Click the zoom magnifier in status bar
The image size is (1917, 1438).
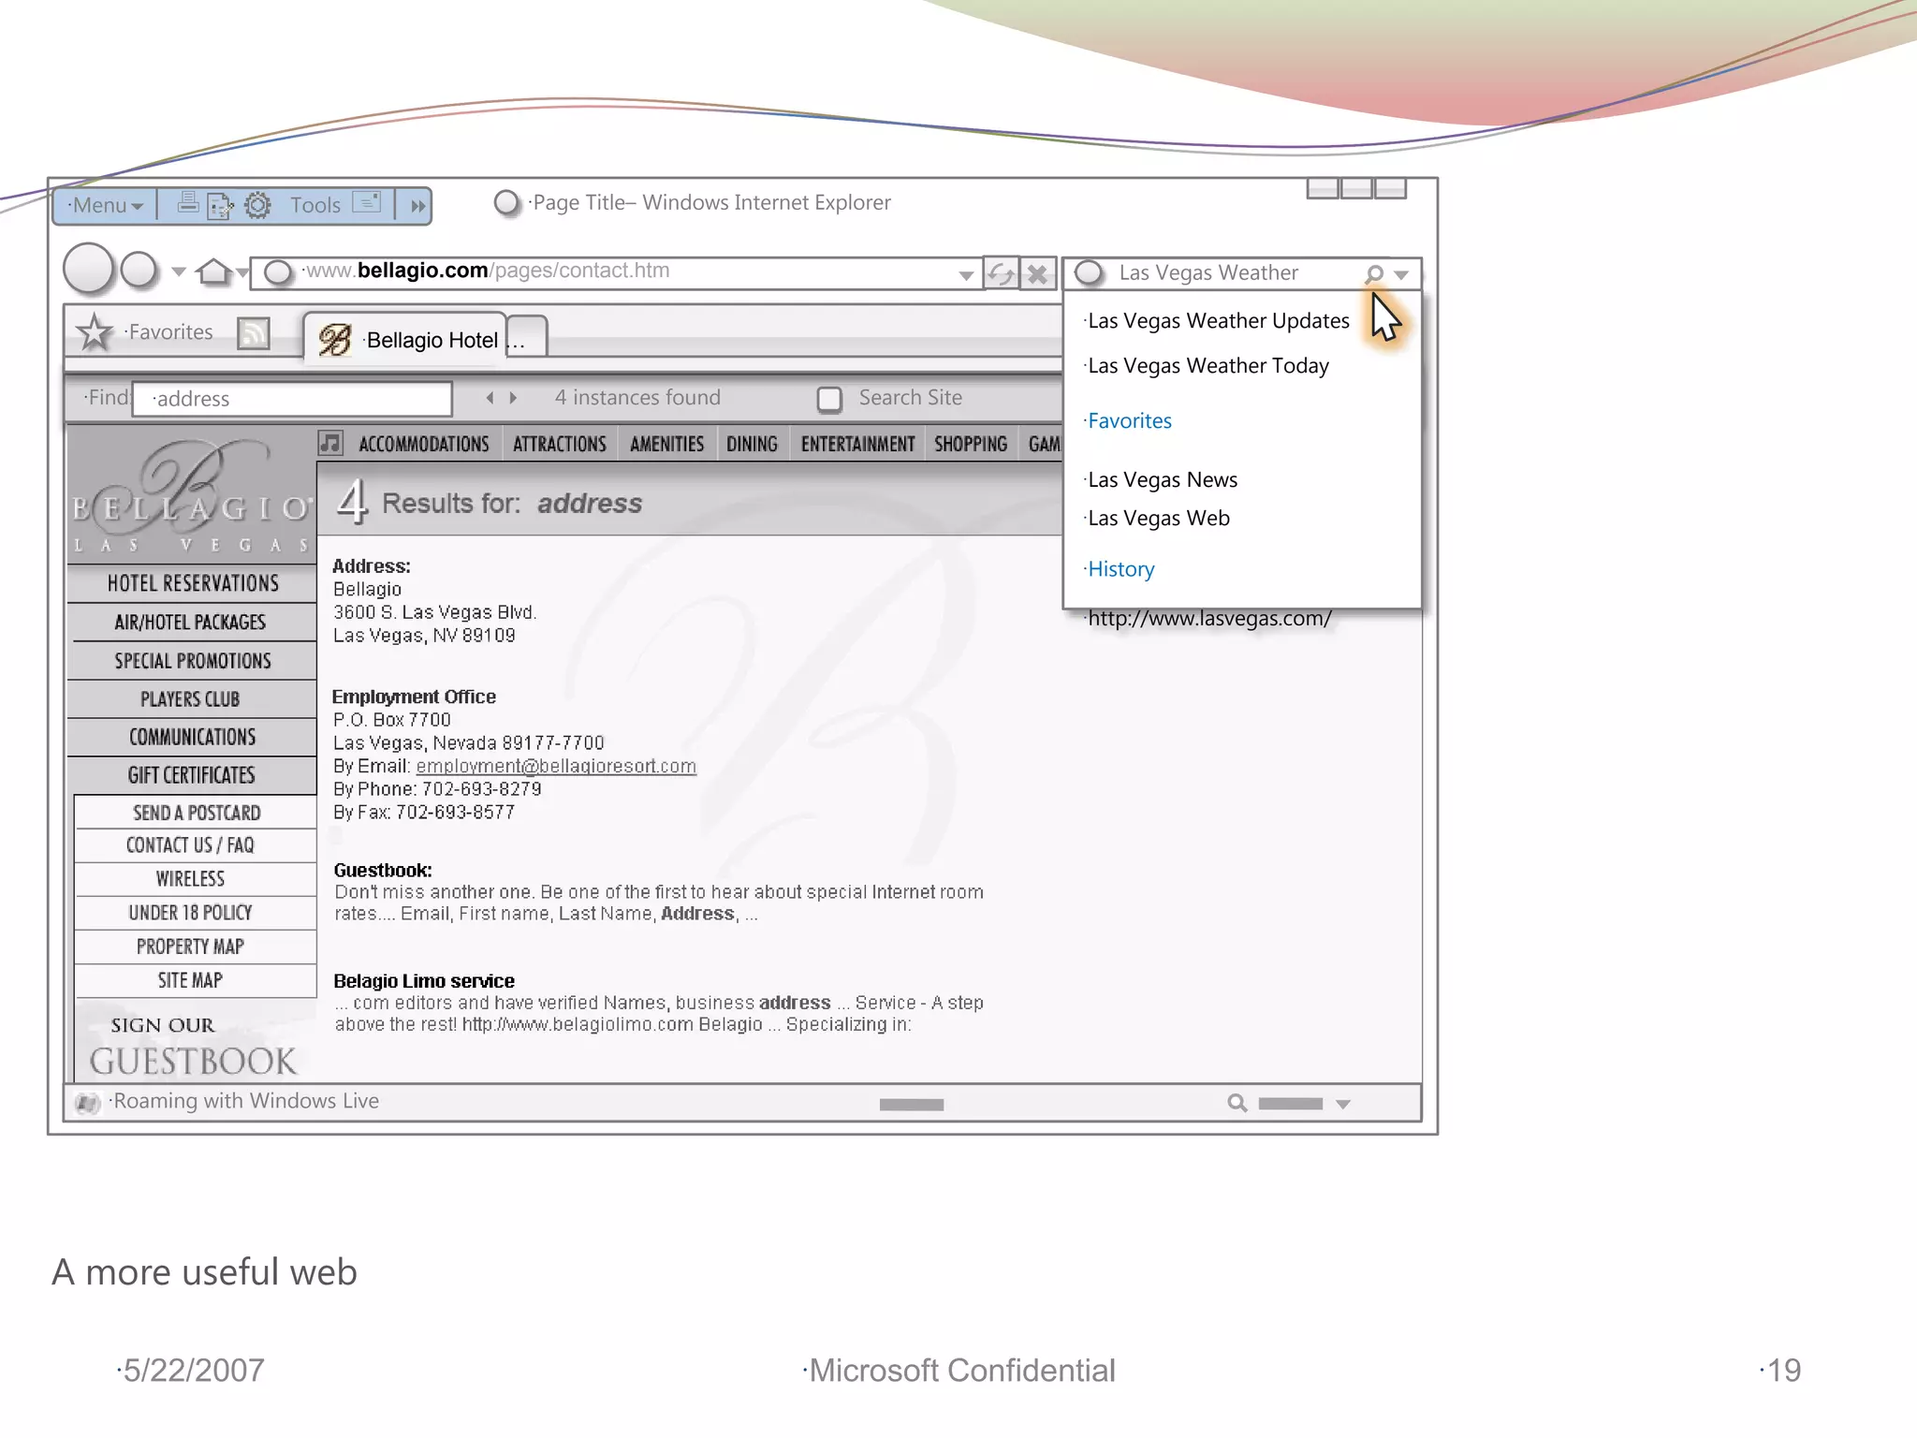pos(1237,1104)
